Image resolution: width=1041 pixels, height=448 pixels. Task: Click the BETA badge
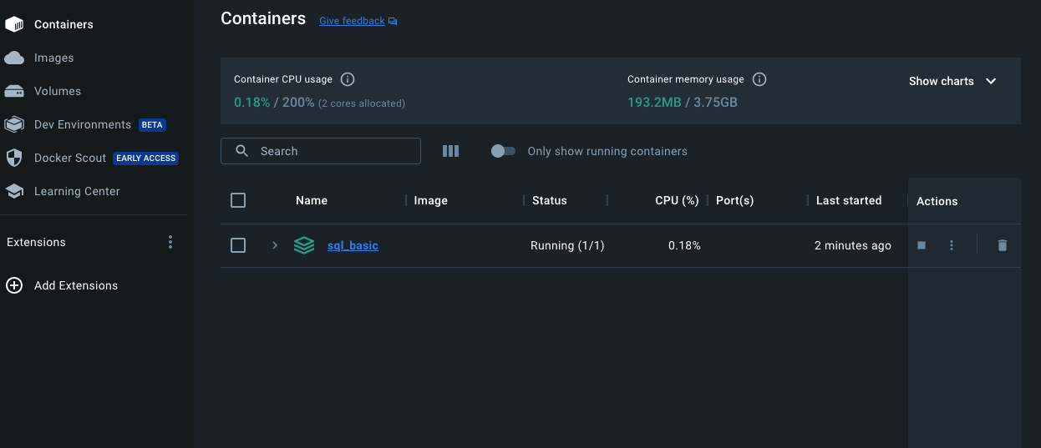(152, 124)
